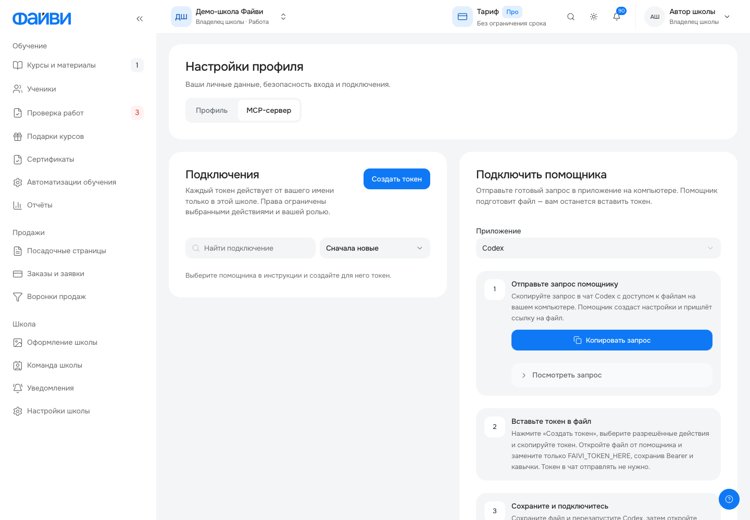The image size is (750, 520).
Task: Open Команда школы in the sidebar
Action: (78, 365)
